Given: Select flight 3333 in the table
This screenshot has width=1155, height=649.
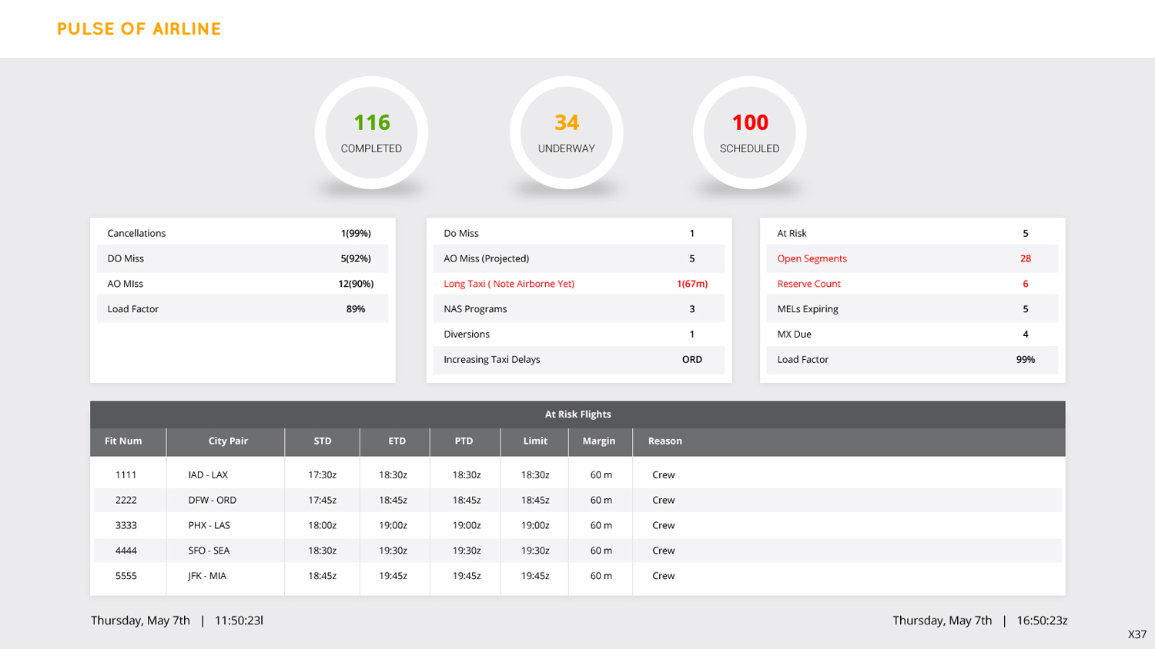Looking at the screenshot, I should point(126,526).
